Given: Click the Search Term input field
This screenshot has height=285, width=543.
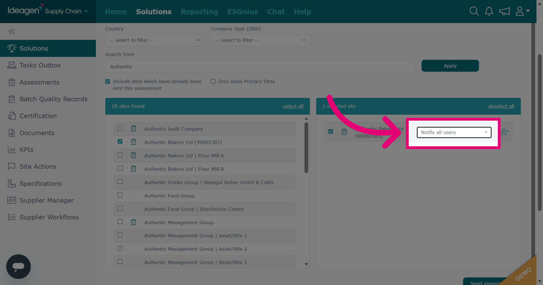Looking at the screenshot, I should (x=260, y=66).
